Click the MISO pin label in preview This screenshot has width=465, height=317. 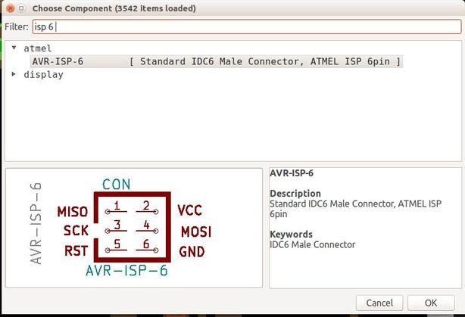pyautogui.click(x=73, y=212)
